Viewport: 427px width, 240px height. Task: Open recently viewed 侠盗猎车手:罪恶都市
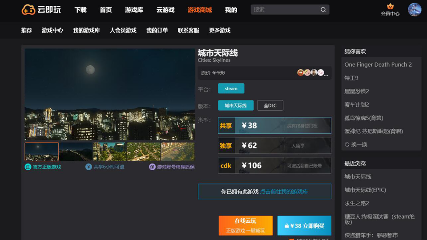tap(371, 235)
